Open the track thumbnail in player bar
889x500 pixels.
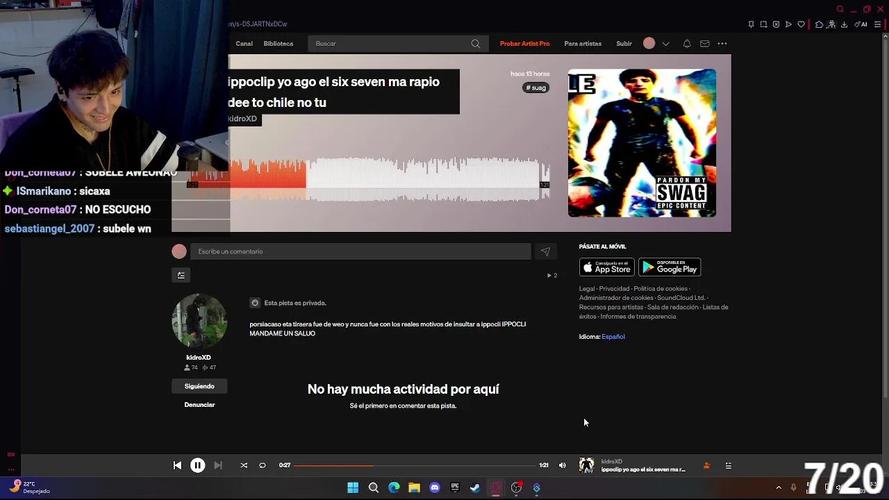coord(587,466)
